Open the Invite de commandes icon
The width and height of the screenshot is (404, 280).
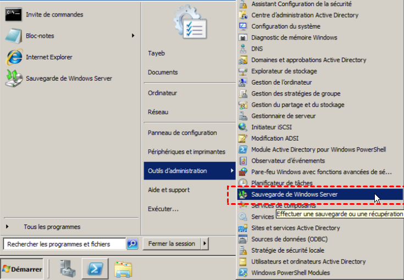click(14, 14)
